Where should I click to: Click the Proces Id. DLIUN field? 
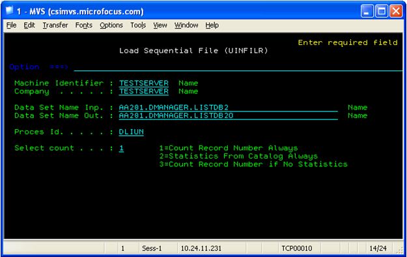pos(131,132)
